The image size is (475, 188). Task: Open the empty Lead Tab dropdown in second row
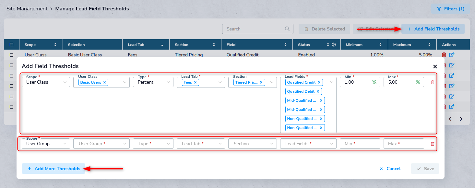200,144
